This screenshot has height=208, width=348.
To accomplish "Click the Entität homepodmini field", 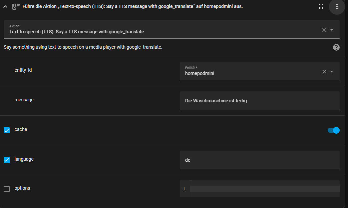I will click(260, 71).
